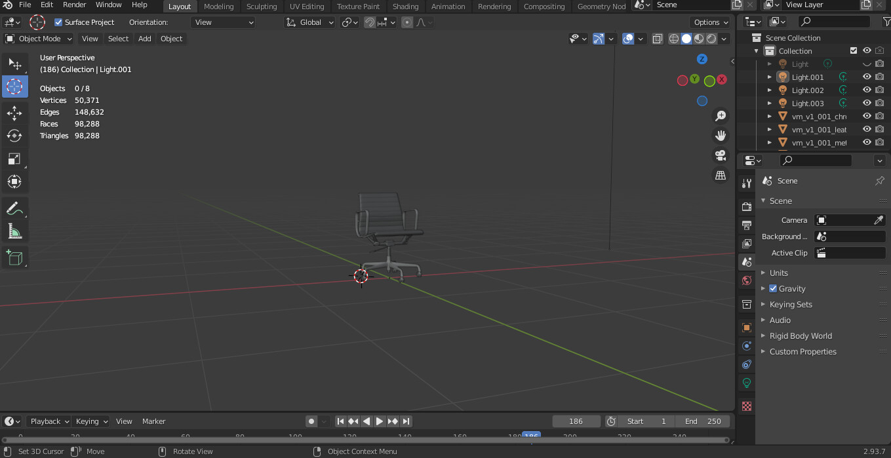
Task: Open the Options dropdown in tool settings
Action: pos(711,22)
